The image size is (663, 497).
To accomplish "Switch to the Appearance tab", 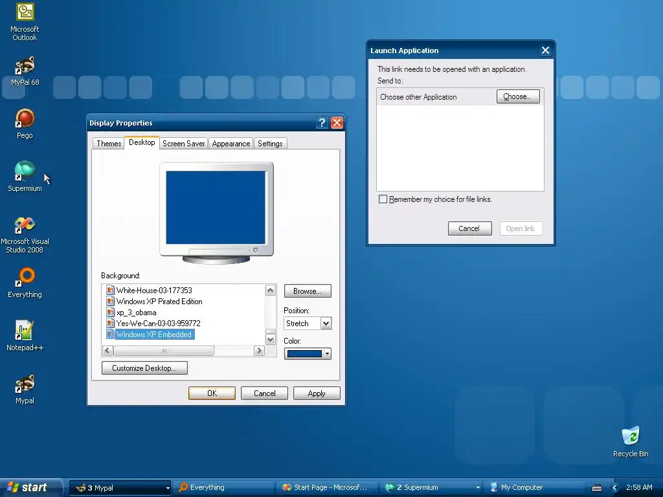I will [231, 144].
